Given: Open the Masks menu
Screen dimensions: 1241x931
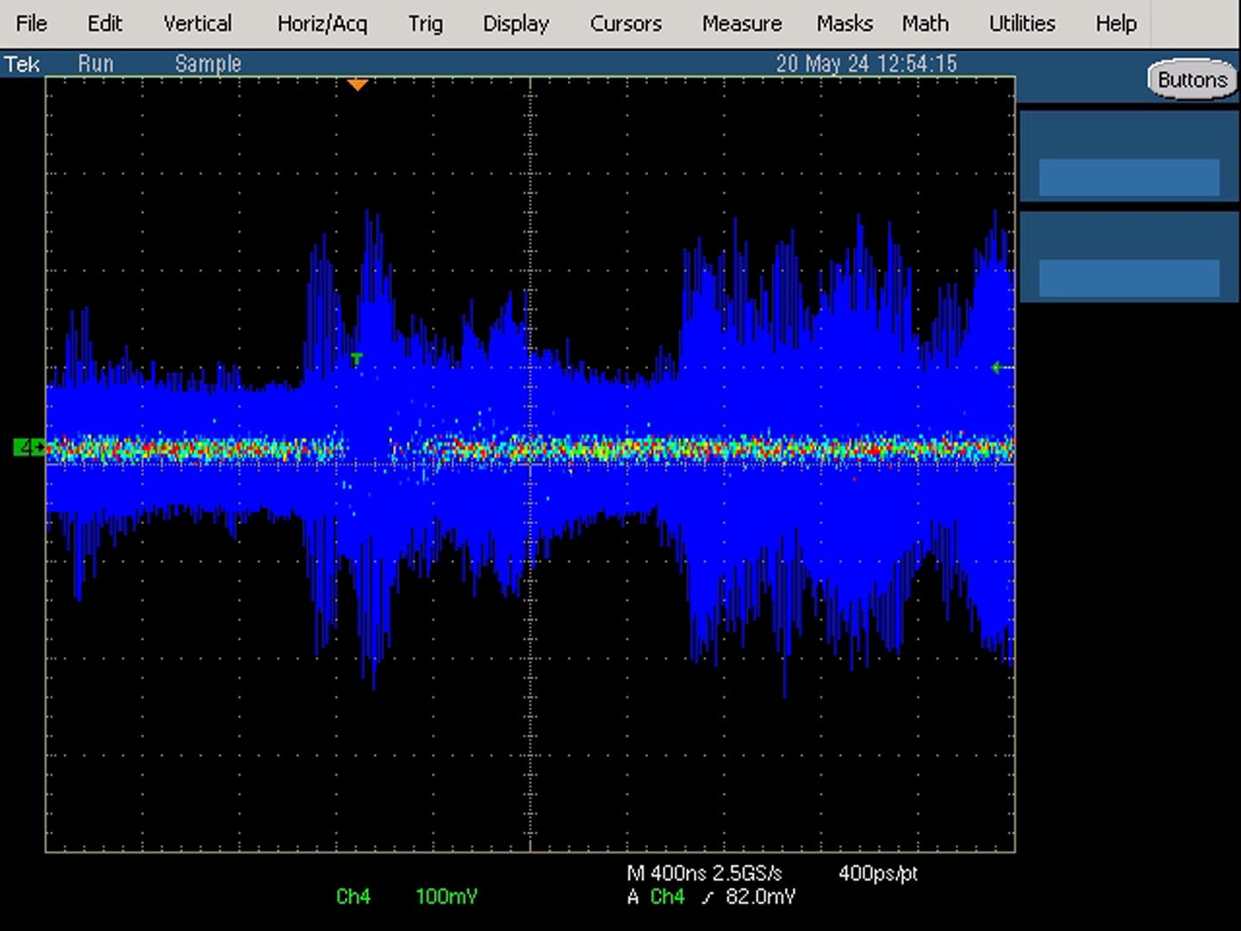Looking at the screenshot, I should point(845,23).
